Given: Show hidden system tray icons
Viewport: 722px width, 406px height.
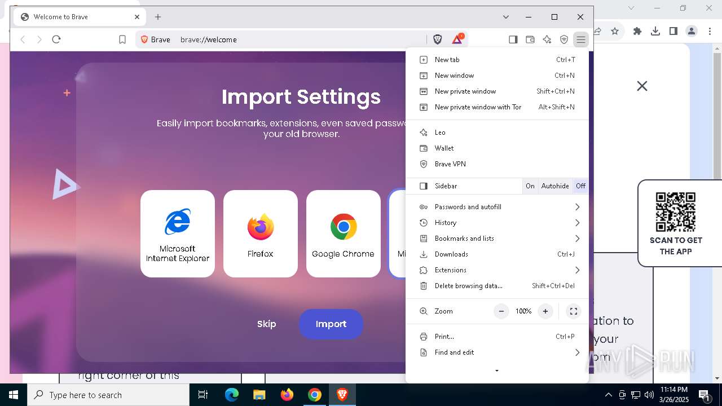Looking at the screenshot, I should 608,395.
